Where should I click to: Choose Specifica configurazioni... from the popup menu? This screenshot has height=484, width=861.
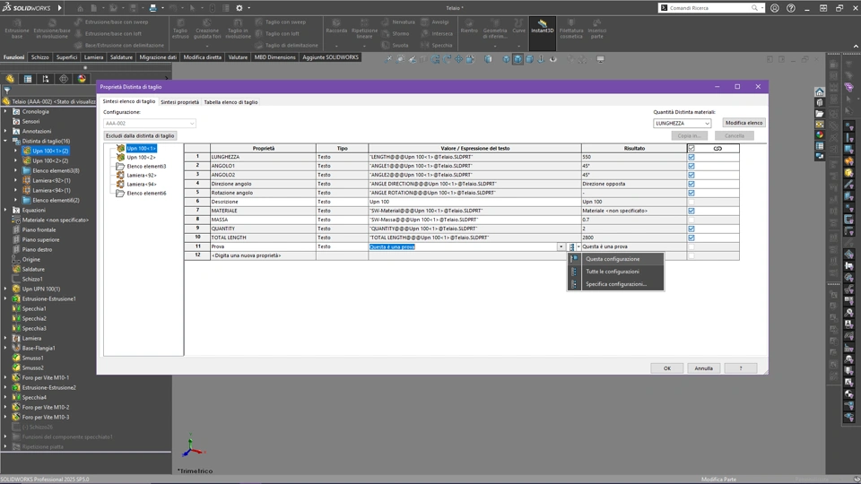pyautogui.click(x=615, y=284)
